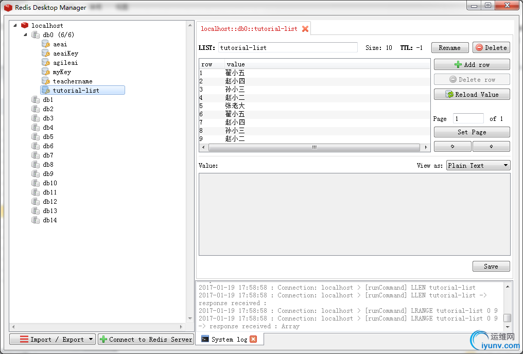
Task: Click the db4 database icon
Action: (x=36, y=127)
